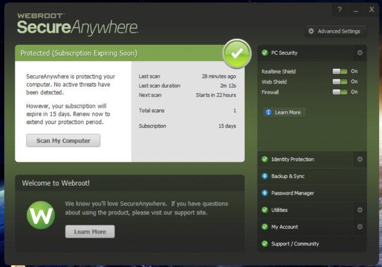This screenshot has height=267, width=382.
Task: Open the Utilities section
Action: coord(279,210)
